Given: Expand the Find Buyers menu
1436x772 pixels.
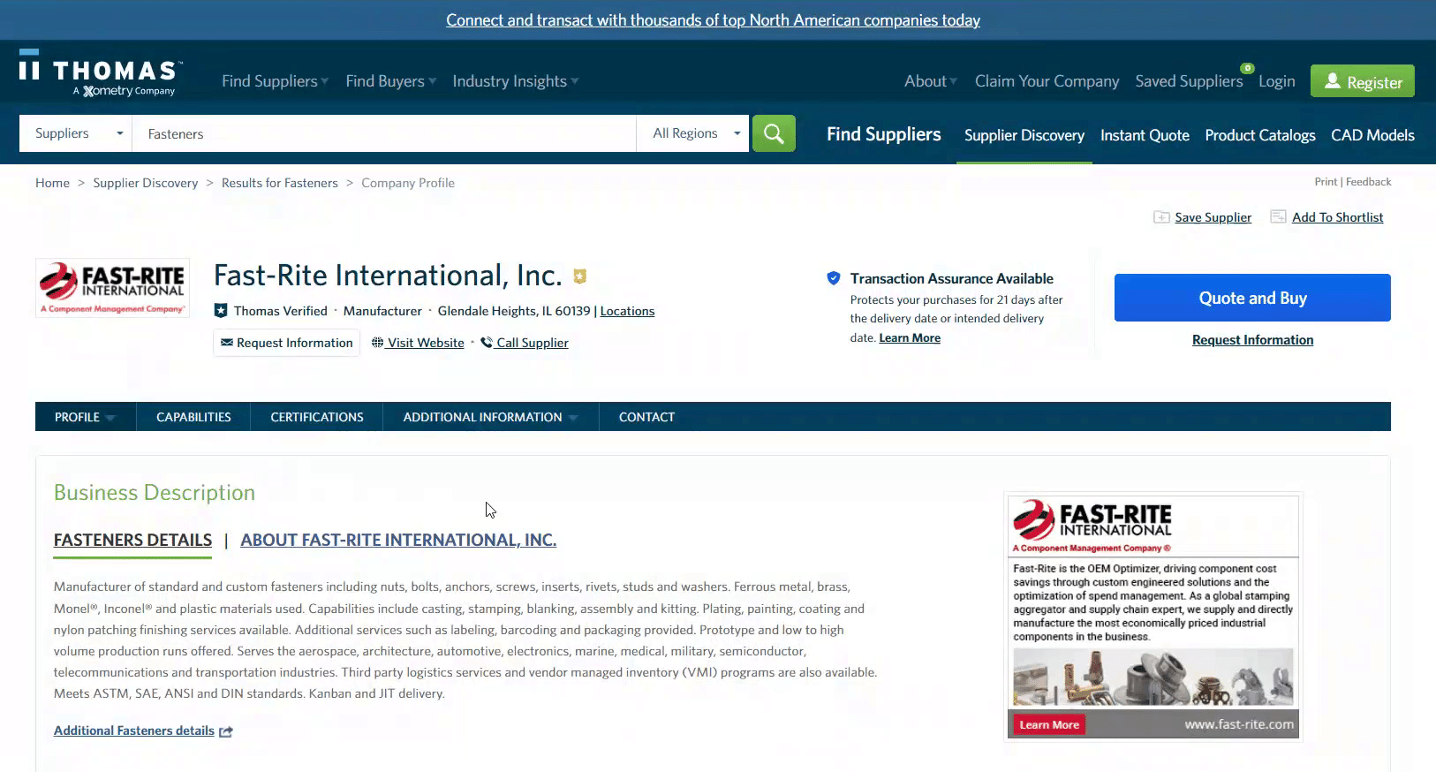Looking at the screenshot, I should [x=390, y=81].
